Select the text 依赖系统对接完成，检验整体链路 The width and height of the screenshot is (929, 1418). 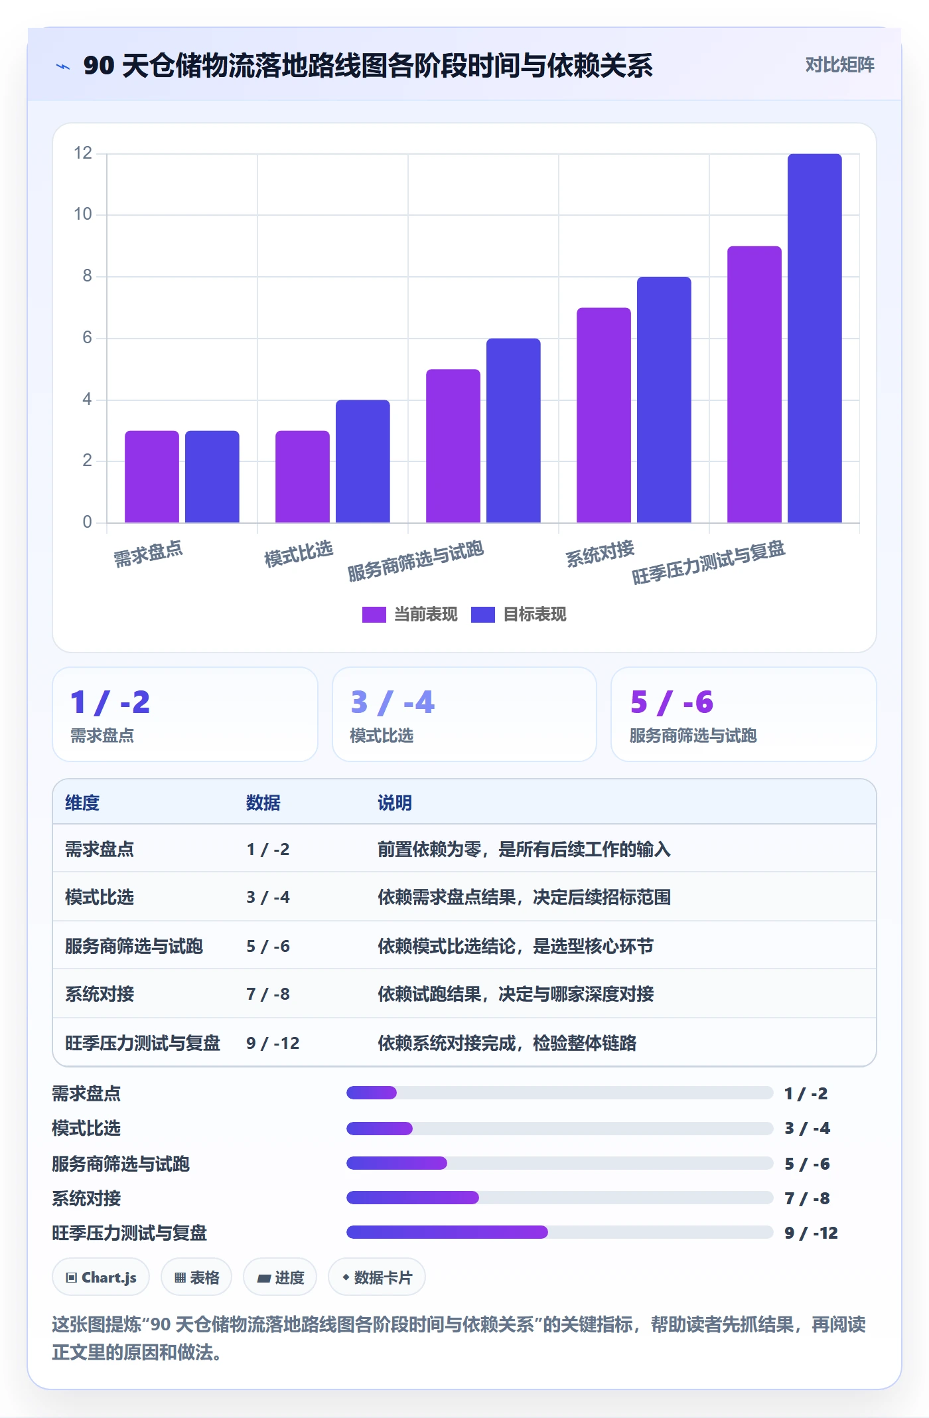[507, 1043]
